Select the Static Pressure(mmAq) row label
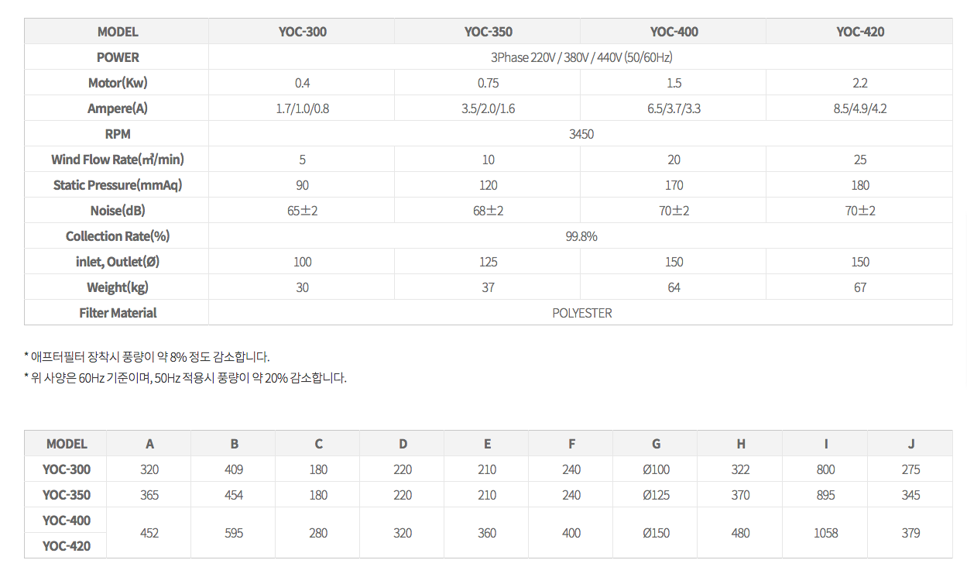967x567 pixels. pyautogui.click(x=118, y=185)
